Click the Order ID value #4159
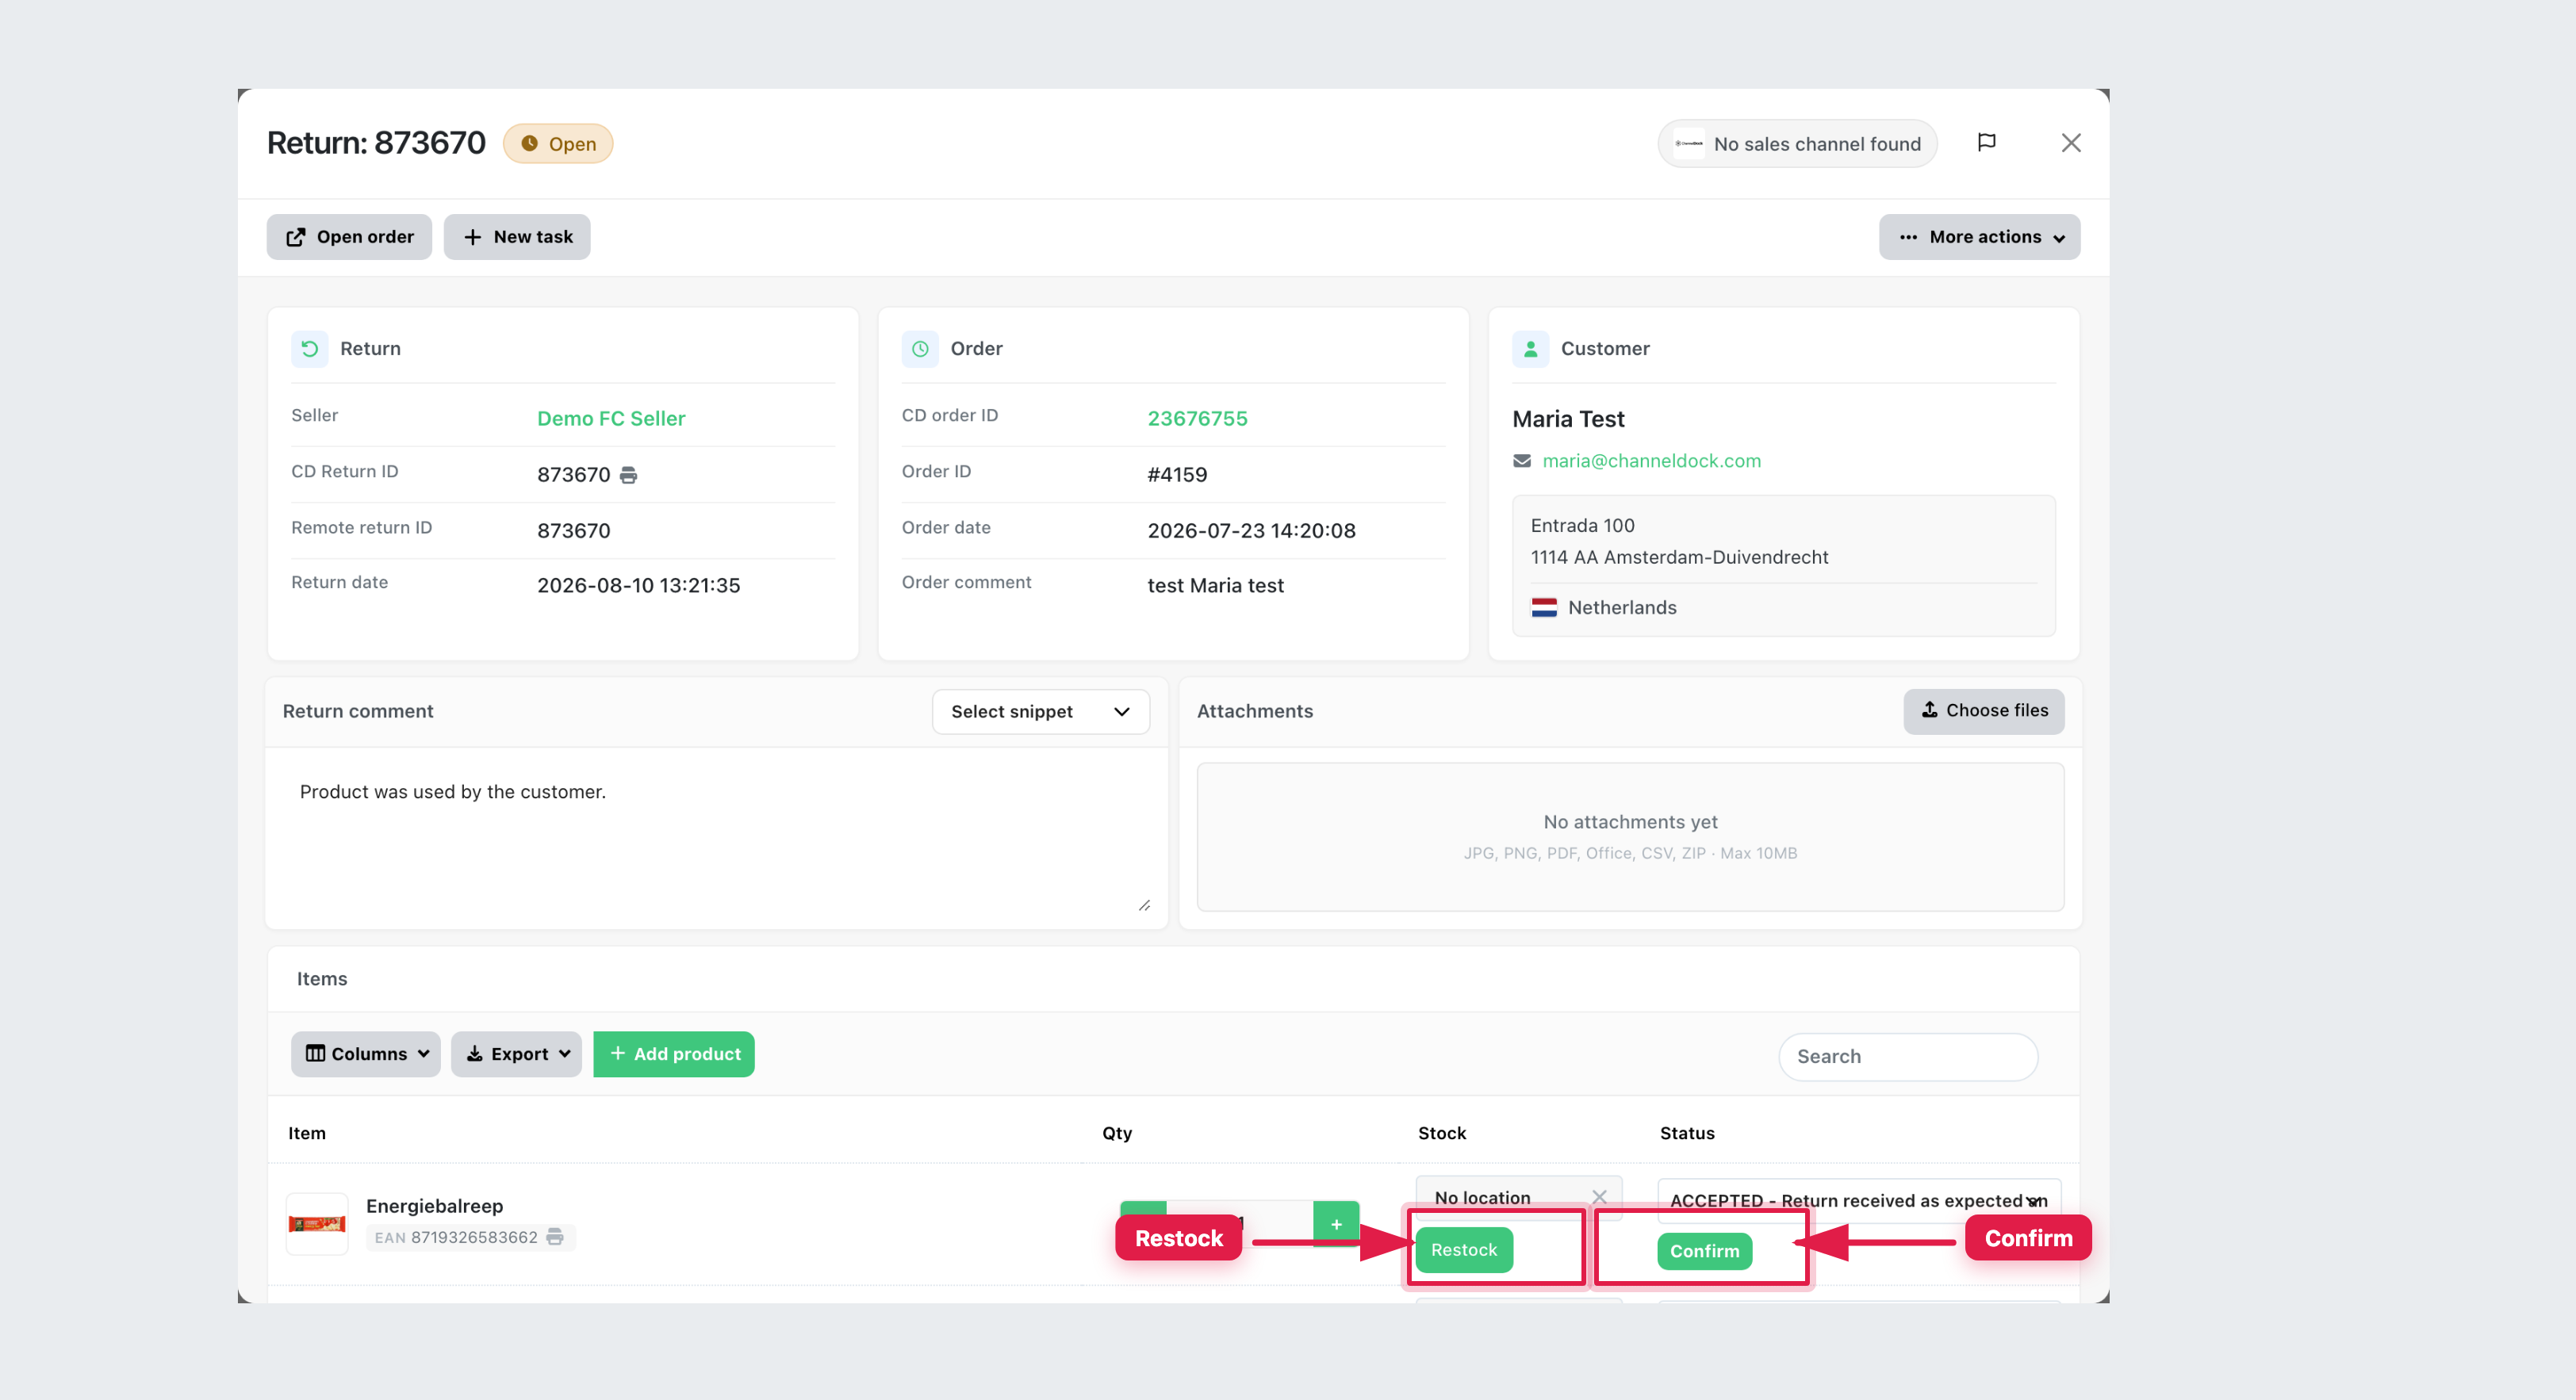2576x1400 pixels. coord(1177,475)
